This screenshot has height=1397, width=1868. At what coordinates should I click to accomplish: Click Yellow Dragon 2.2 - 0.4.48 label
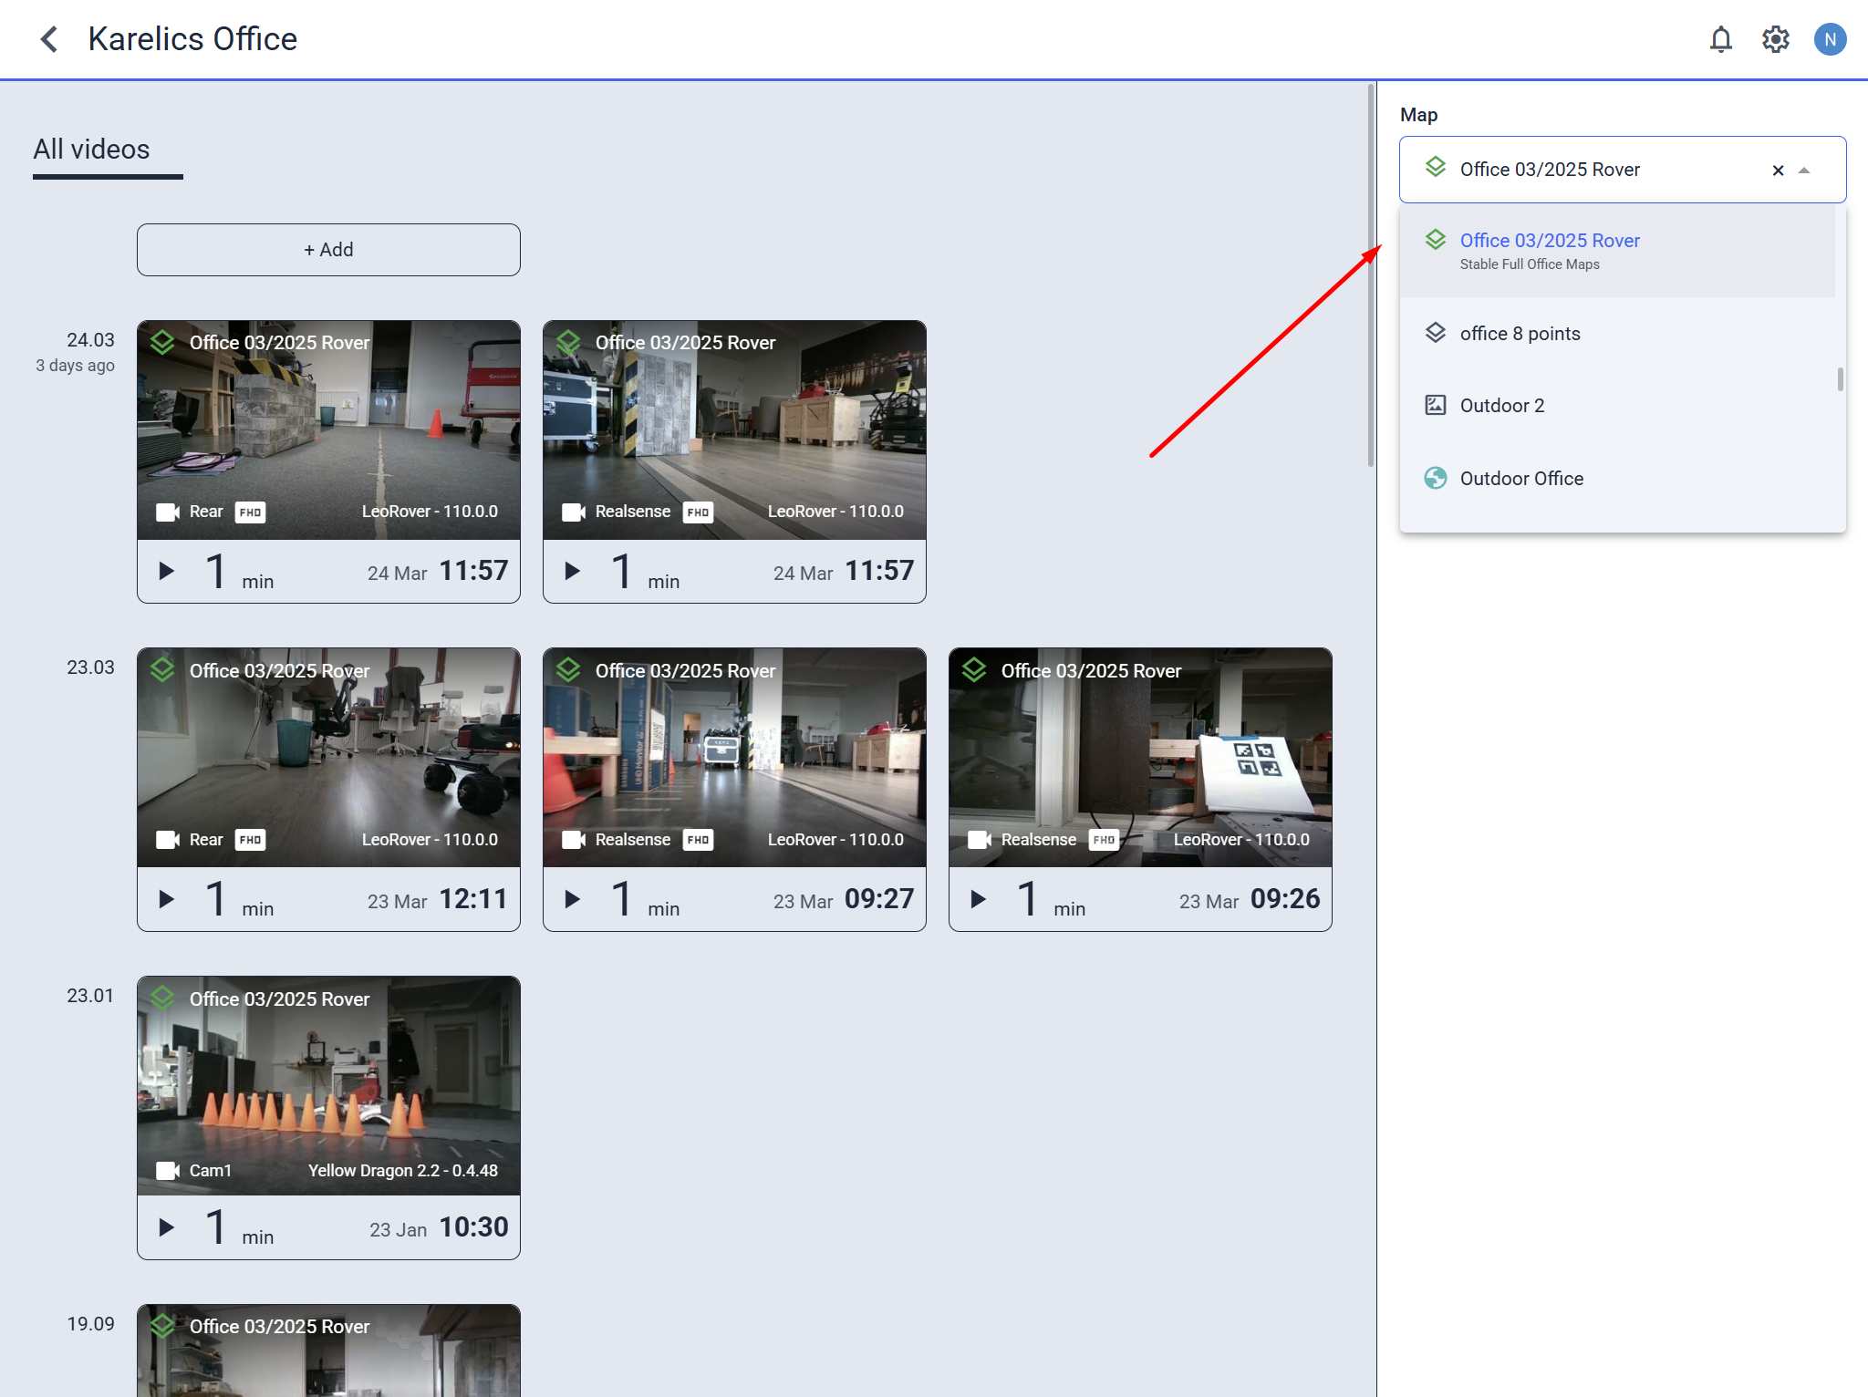point(403,1171)
